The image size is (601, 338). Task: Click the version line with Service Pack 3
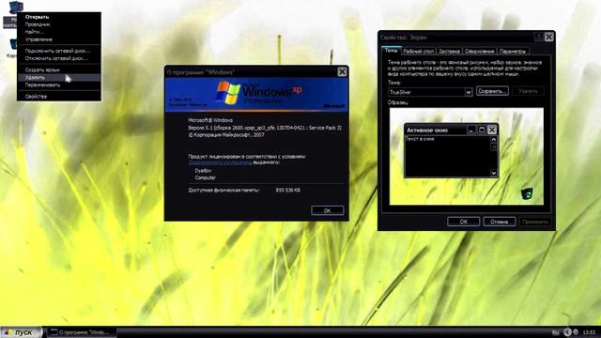pos(265,128)
